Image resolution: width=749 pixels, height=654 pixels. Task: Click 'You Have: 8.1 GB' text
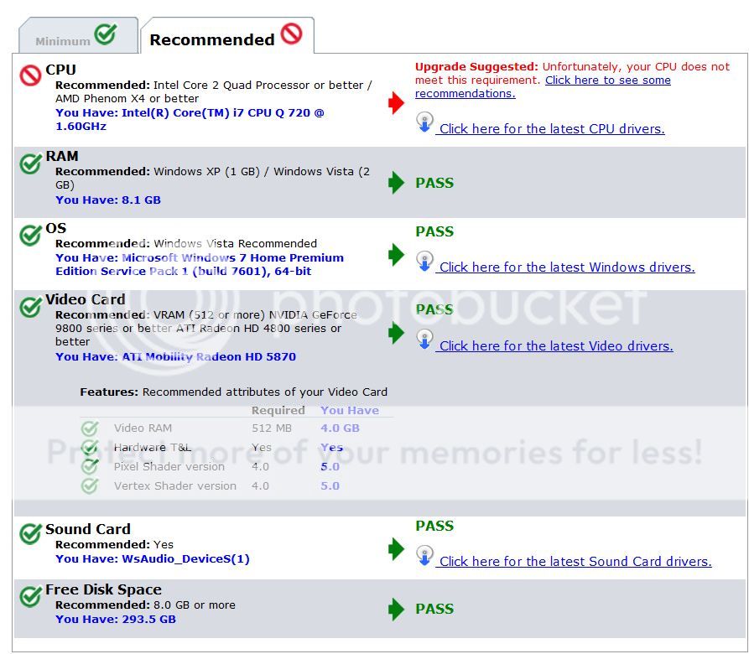[108, 200]
